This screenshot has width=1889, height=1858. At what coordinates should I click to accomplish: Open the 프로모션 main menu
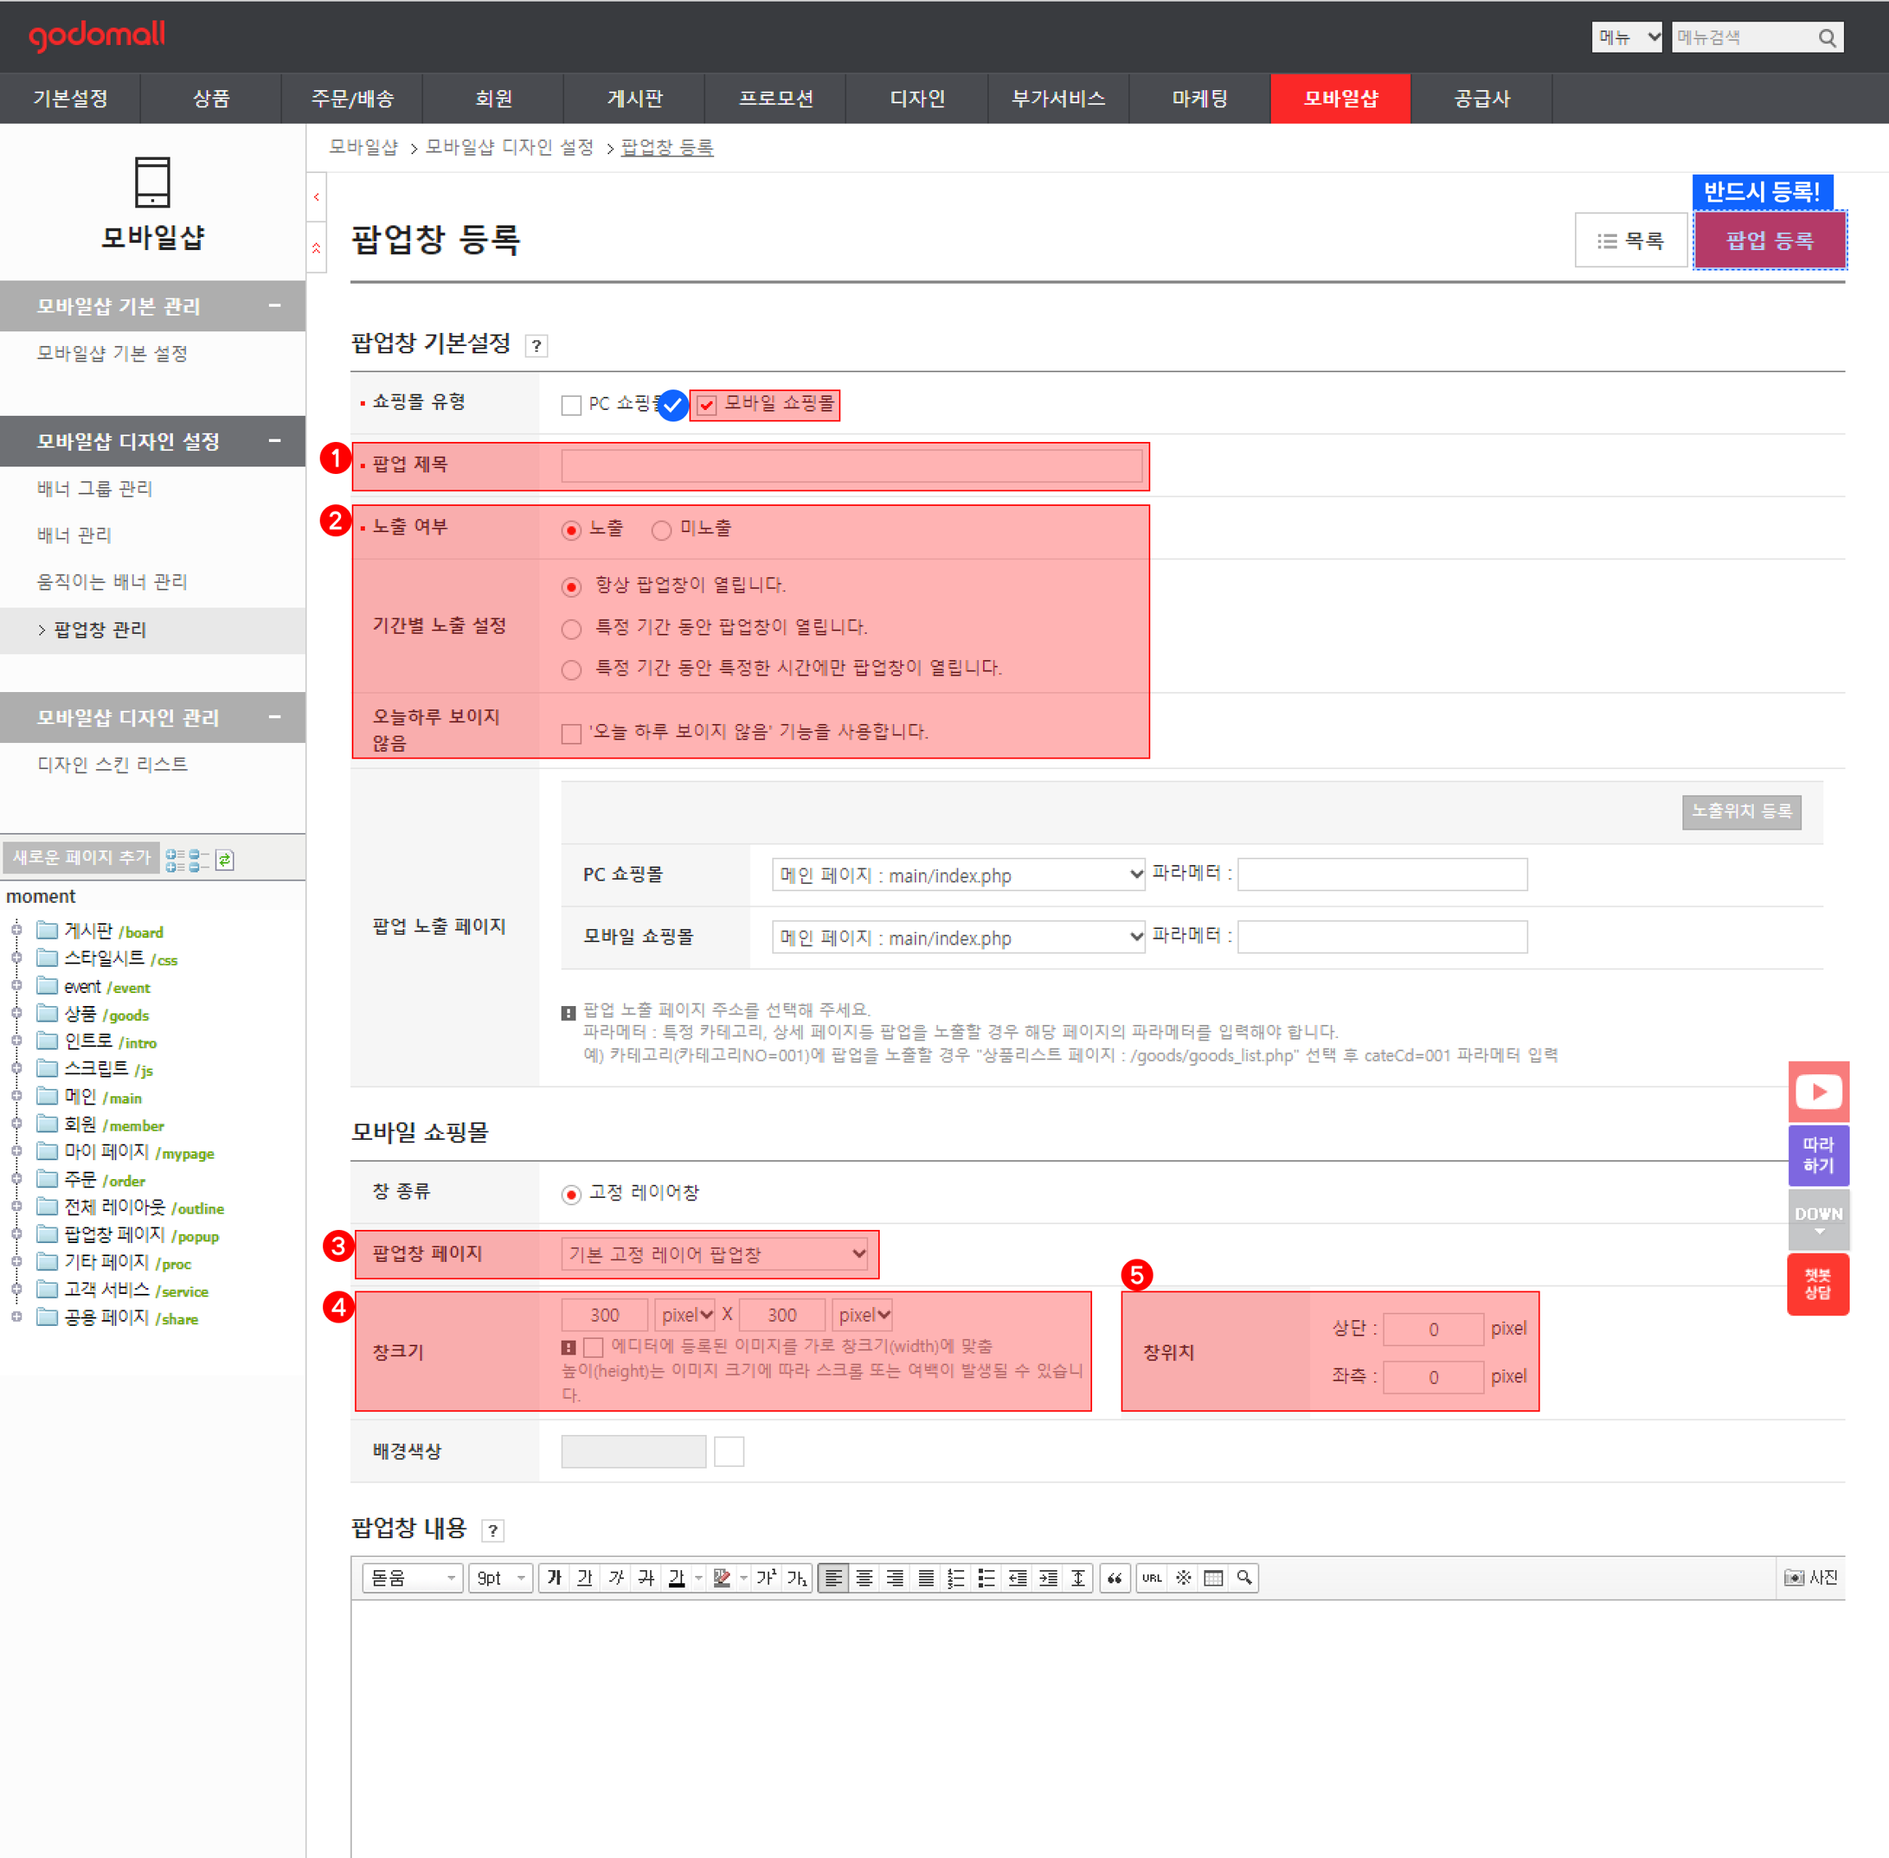coord(776,98)
